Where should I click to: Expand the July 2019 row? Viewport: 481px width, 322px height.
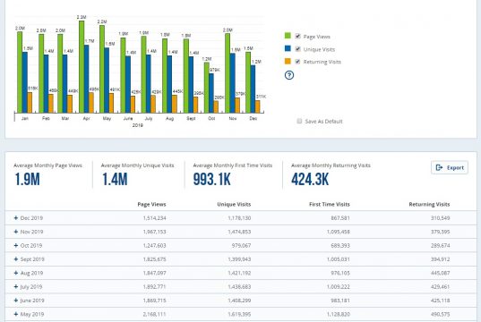coord(16,287)
